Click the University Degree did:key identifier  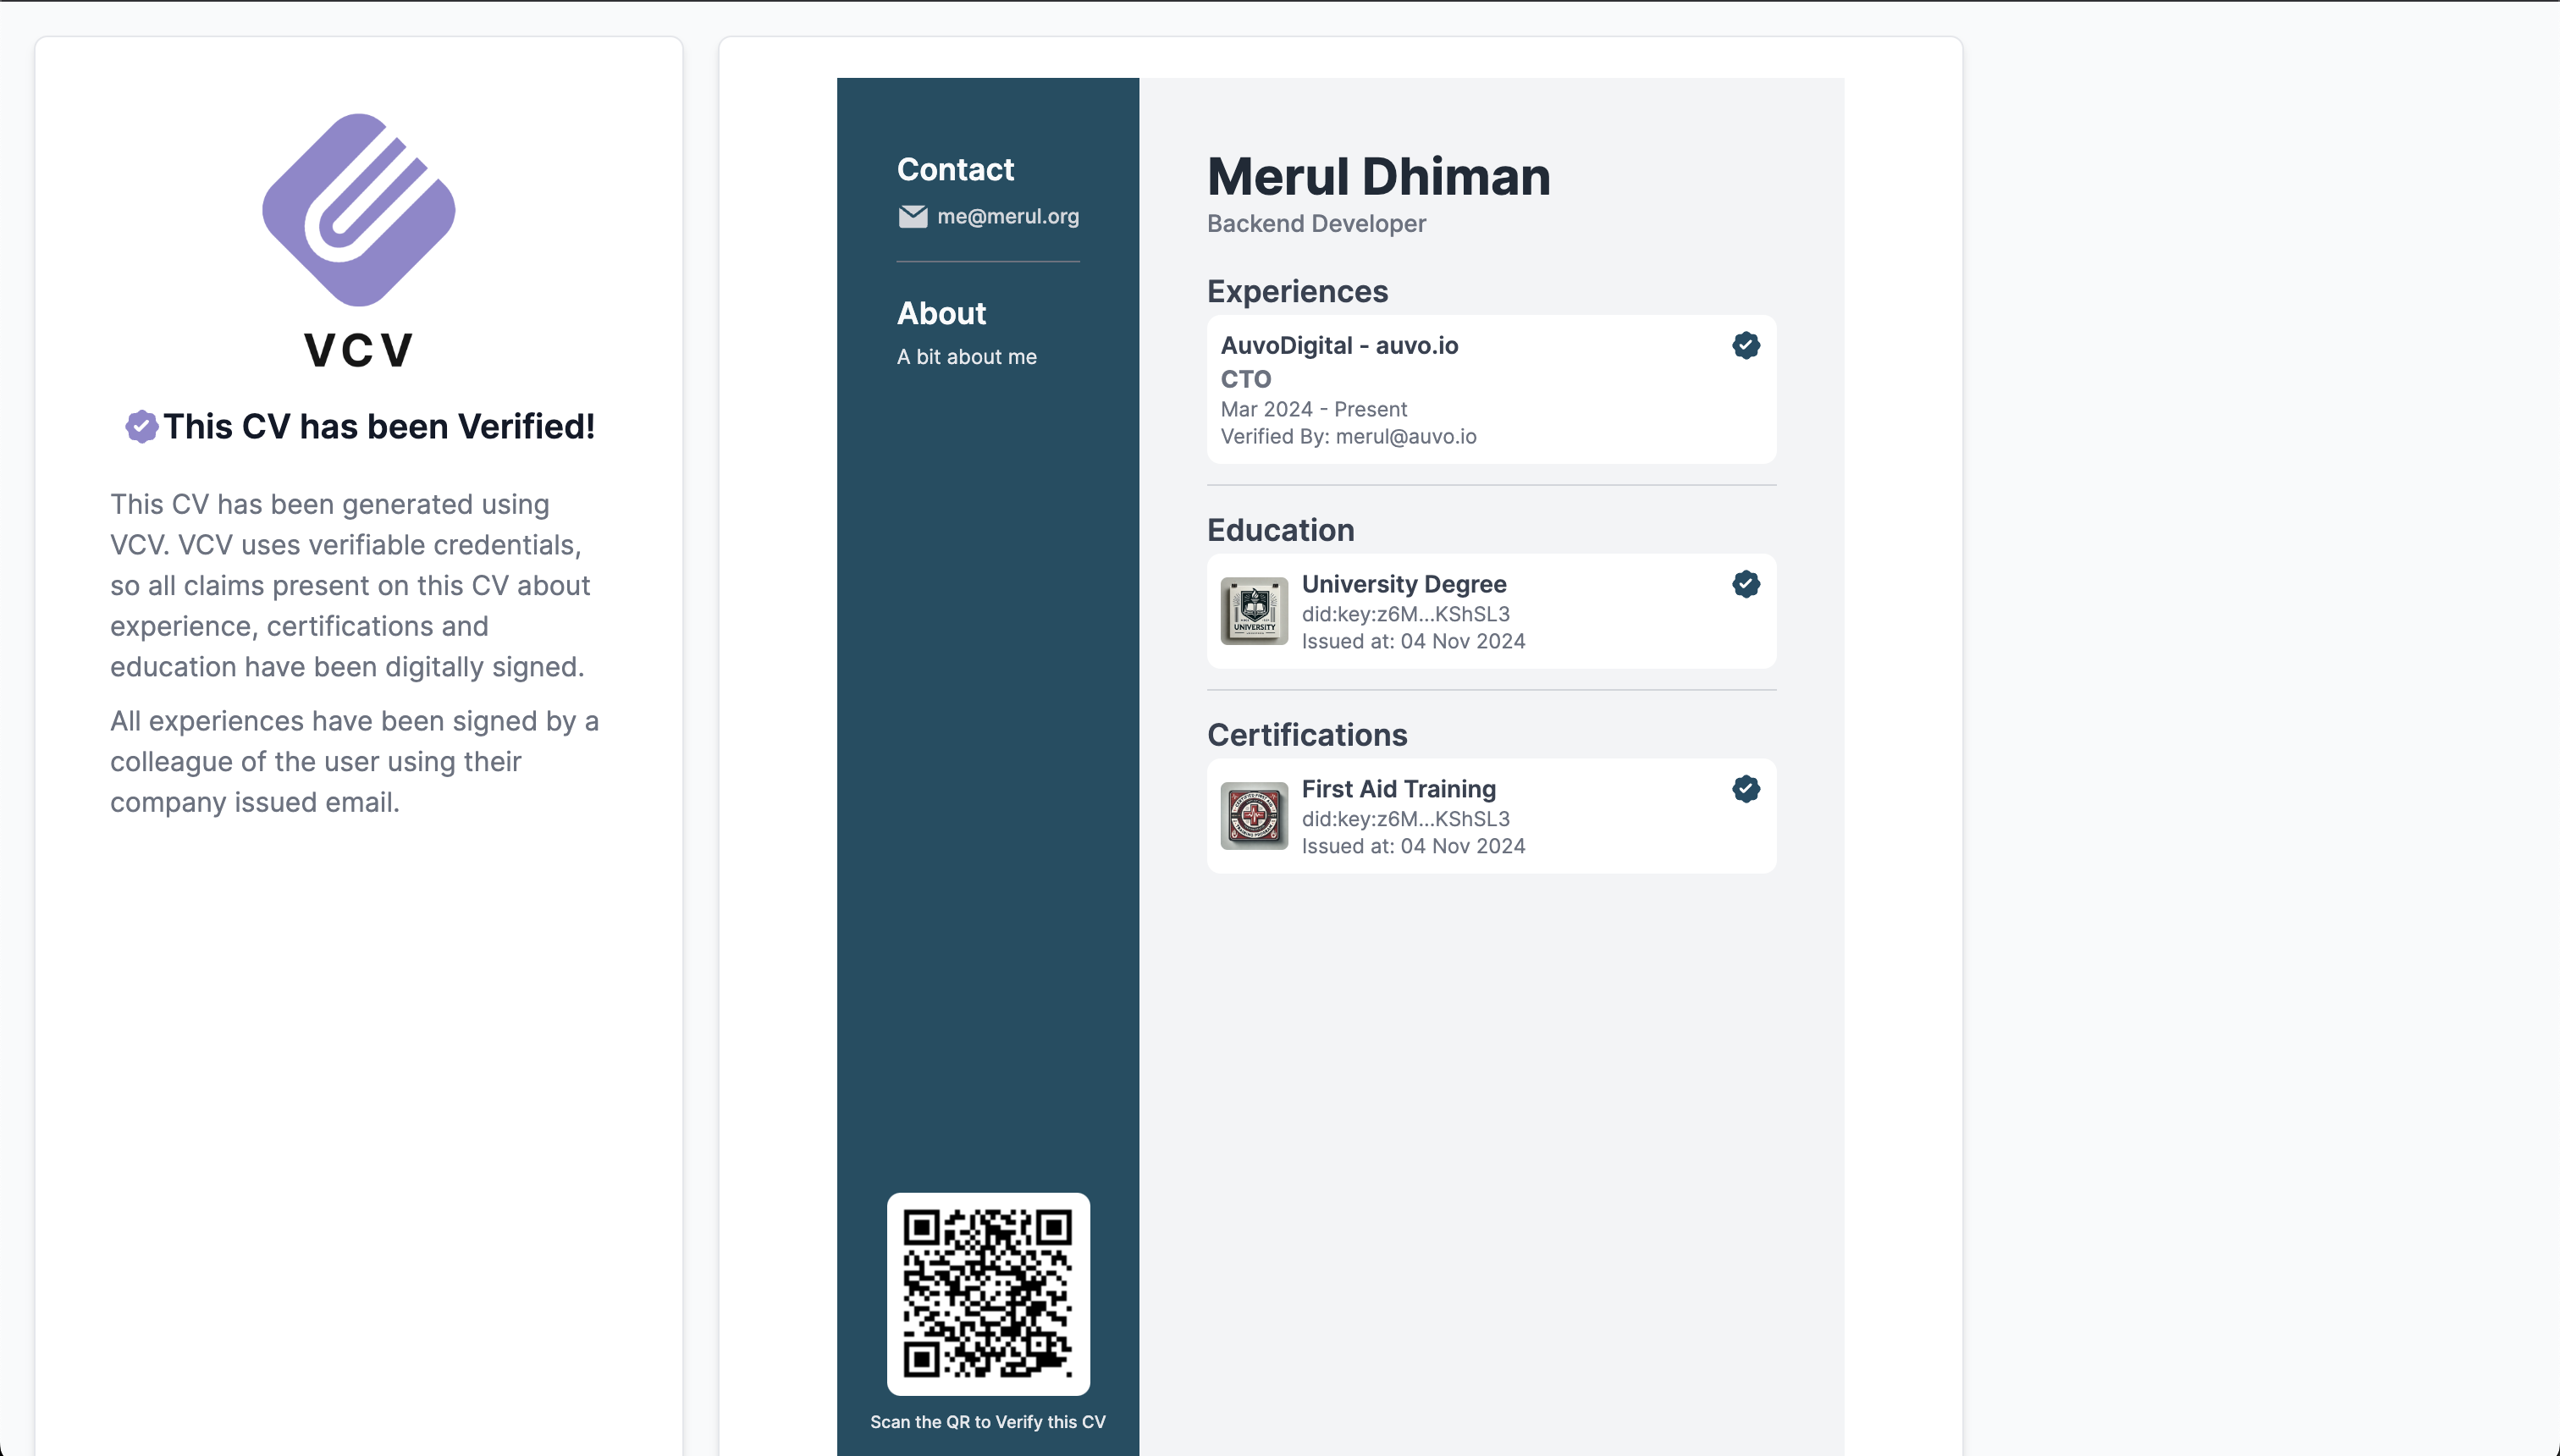[x=1405, y=614]
